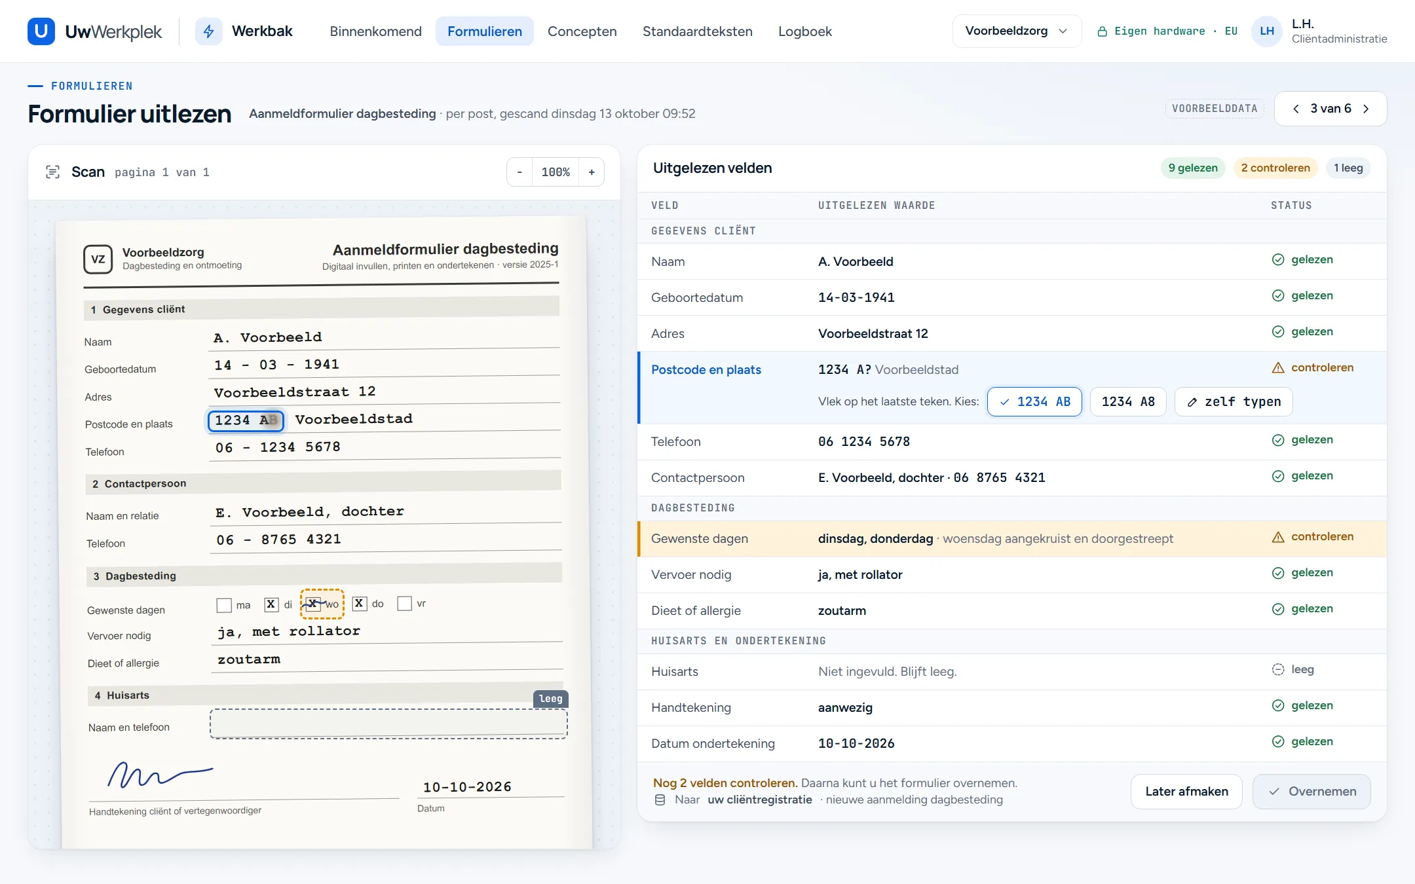This screenshot has height=884, width=1415.
Task: Open the Concepten tab
Action: coord(582,31)
